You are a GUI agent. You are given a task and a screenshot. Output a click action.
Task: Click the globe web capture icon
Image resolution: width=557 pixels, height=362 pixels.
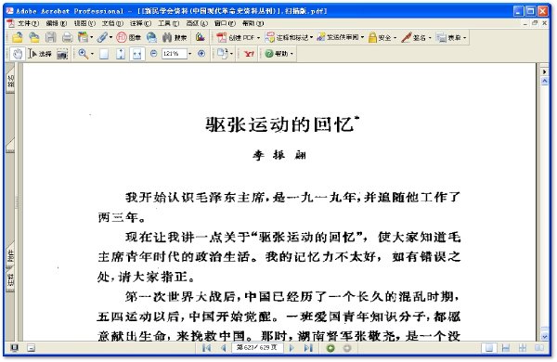click(151, 37)
